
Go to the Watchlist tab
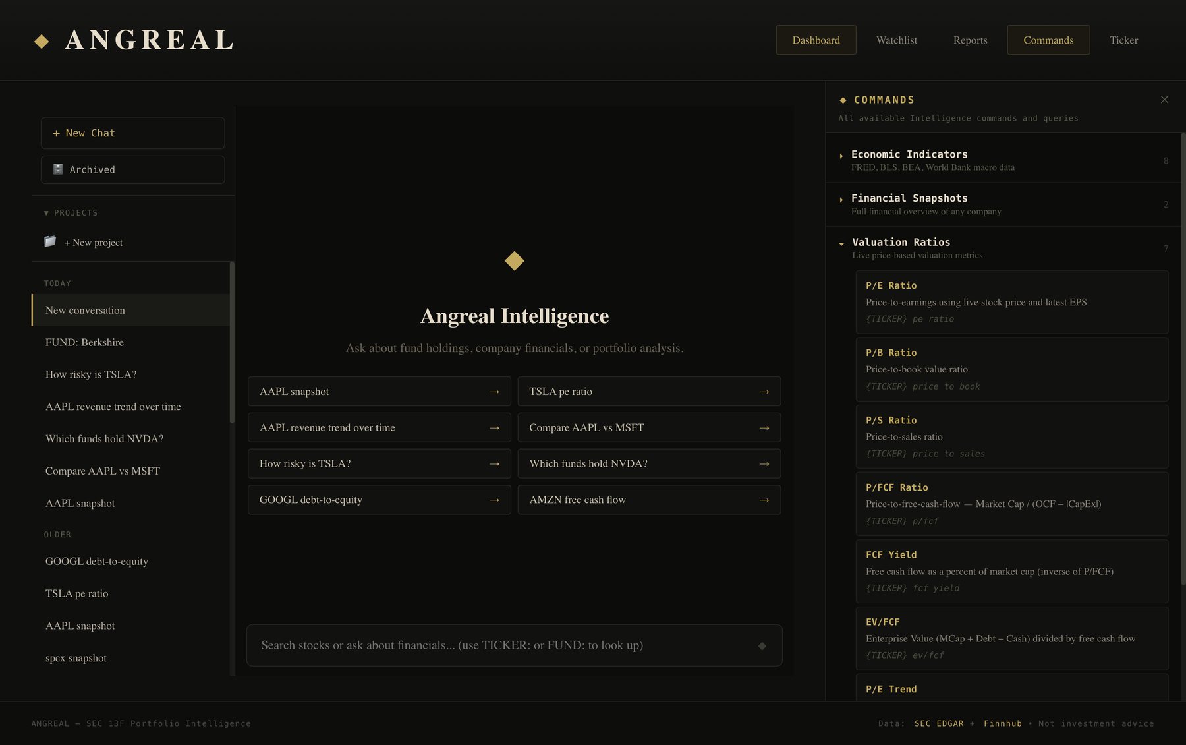(896, 40)
